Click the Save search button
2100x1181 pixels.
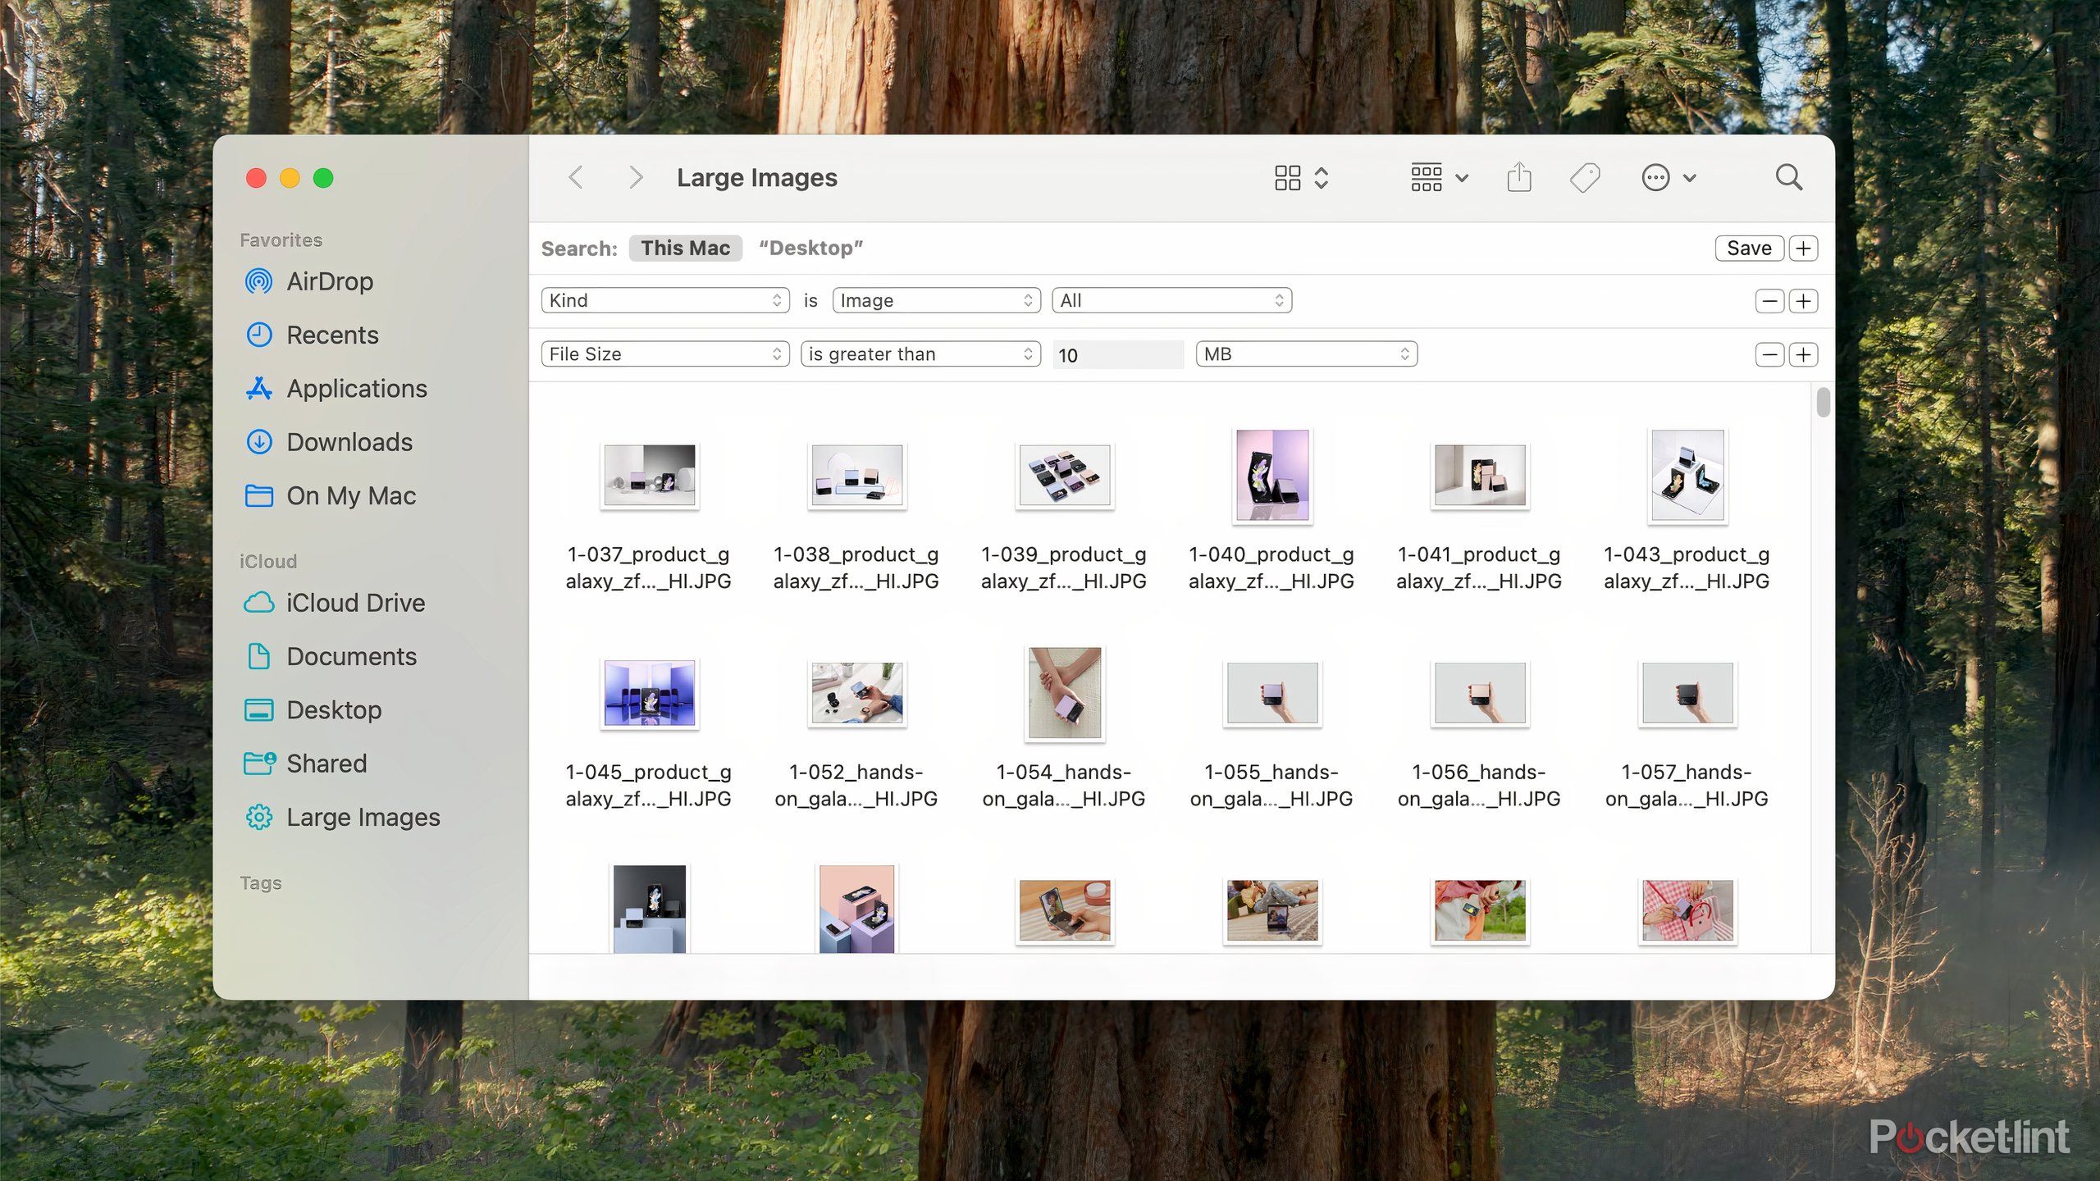pos(1748,248)
